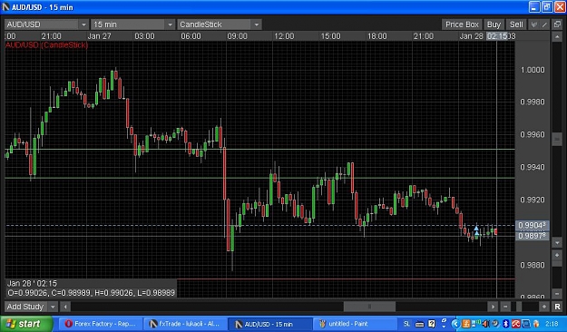Click the volume speaker tray icon

click(485, 324)
